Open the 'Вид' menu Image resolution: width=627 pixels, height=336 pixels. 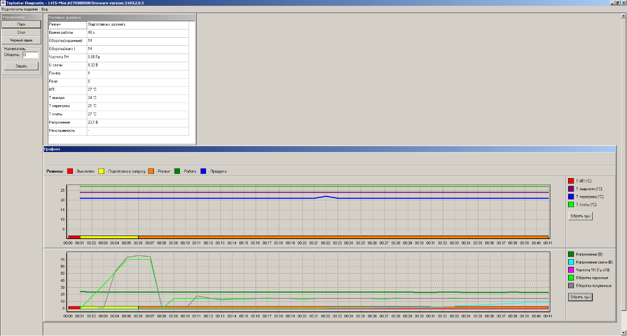(x=44, y=9)
